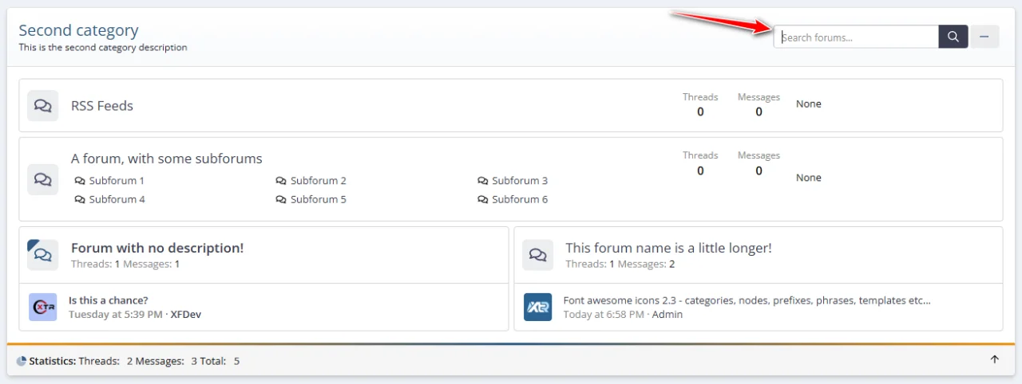Click the unread forum icon beside 'Forum with no description!'
The height and width of the screenshot is (384, 1022).
pos(43,255)
